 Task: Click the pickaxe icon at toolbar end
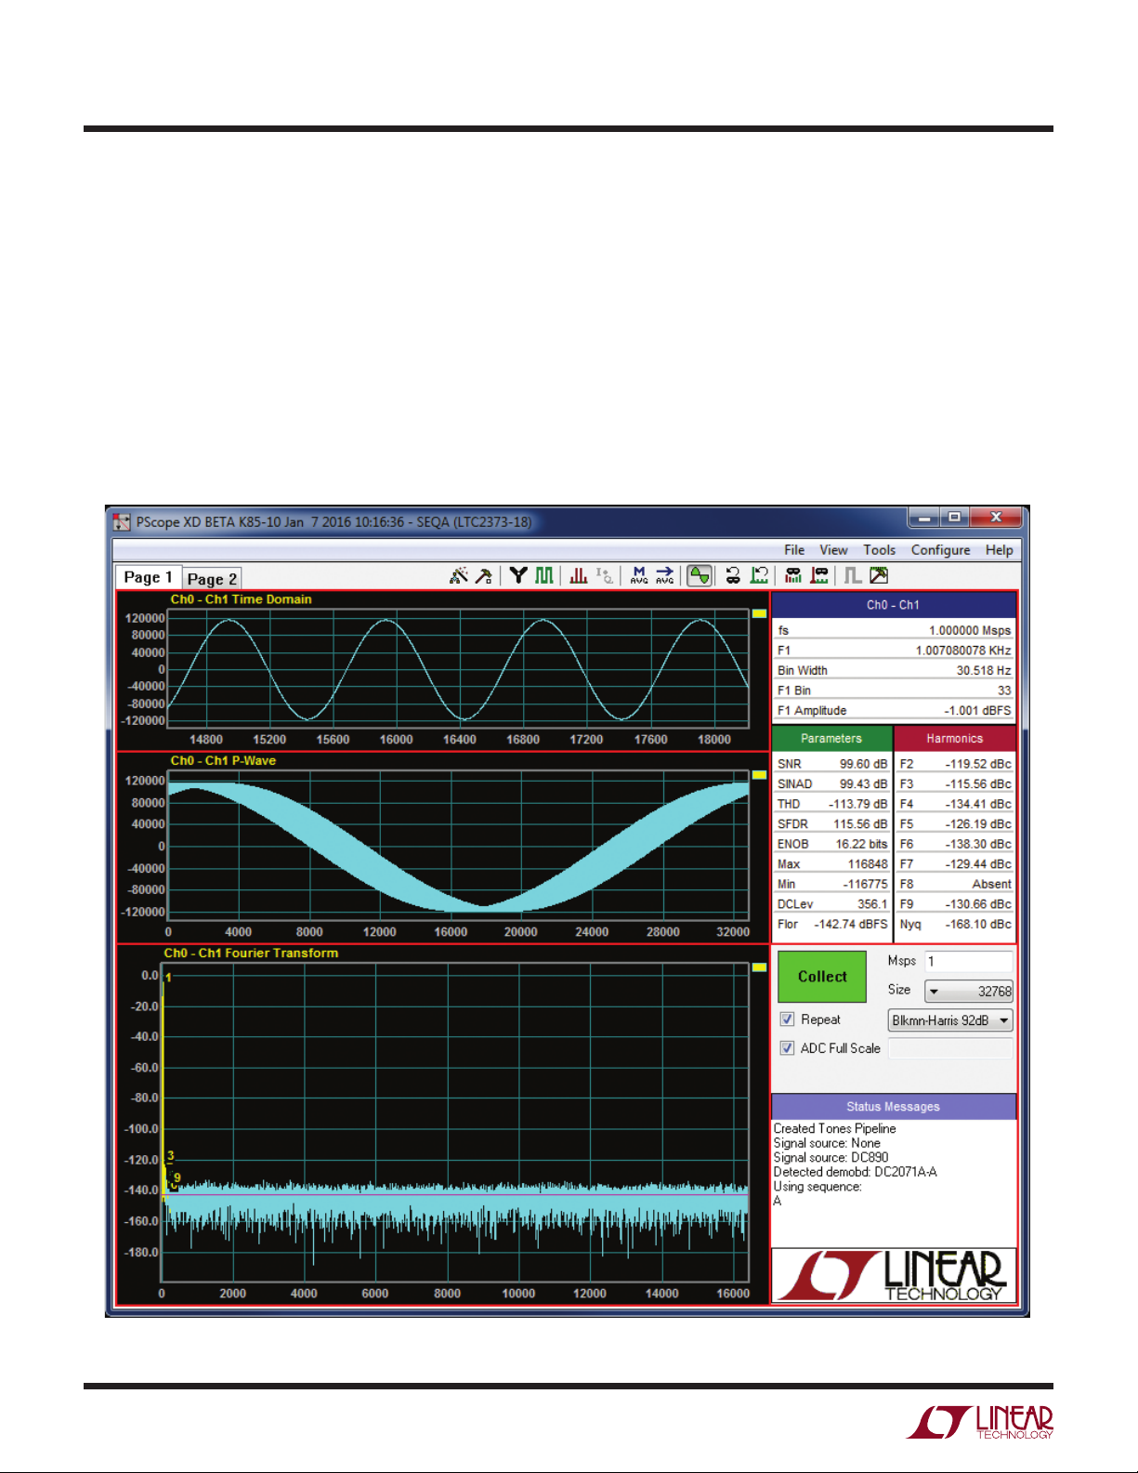pyautogui.click(x=879, y=576)
